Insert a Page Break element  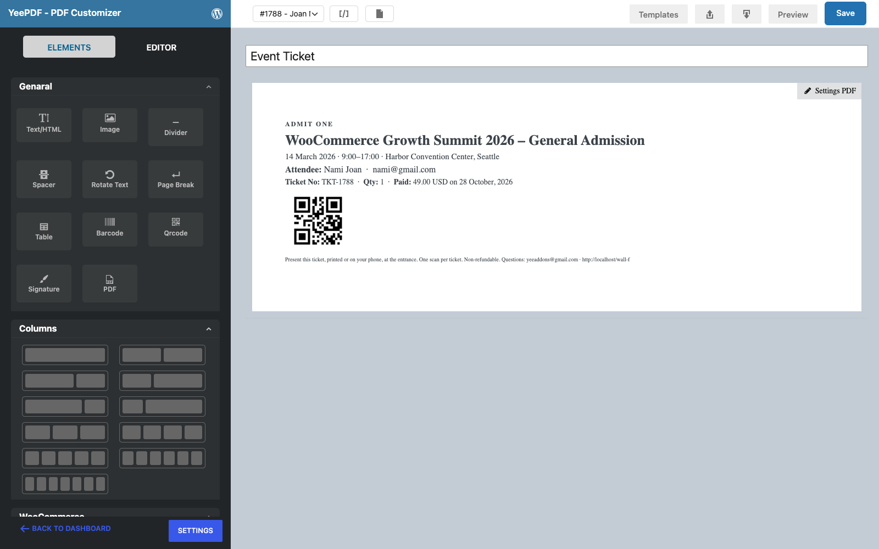(176, 179)
